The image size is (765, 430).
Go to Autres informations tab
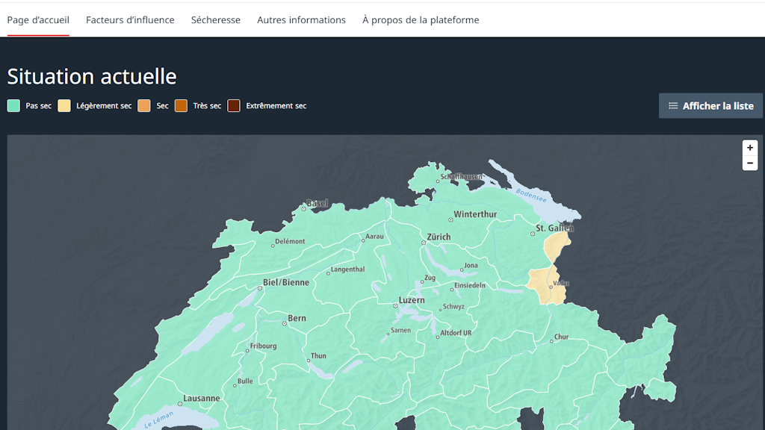[301, 20]
